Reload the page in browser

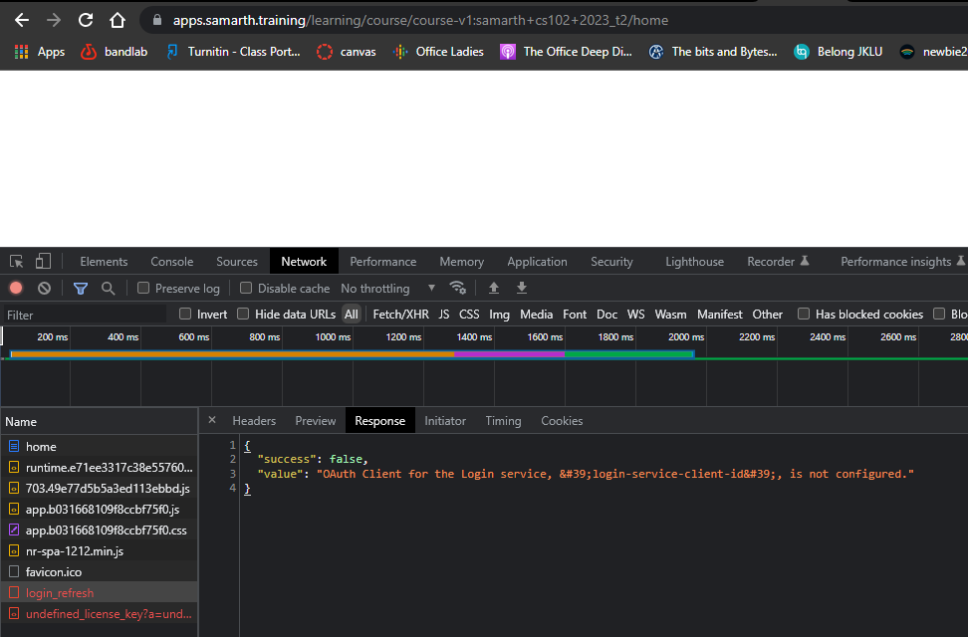click(86, 20)
